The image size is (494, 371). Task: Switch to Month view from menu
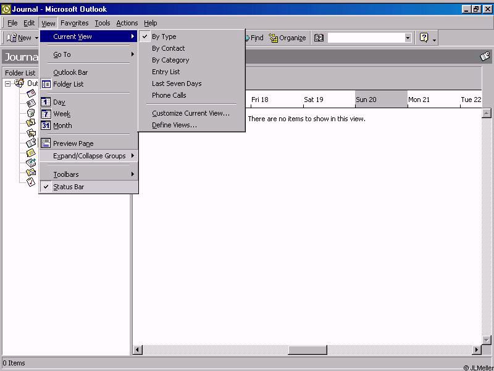tap(62, 126)
